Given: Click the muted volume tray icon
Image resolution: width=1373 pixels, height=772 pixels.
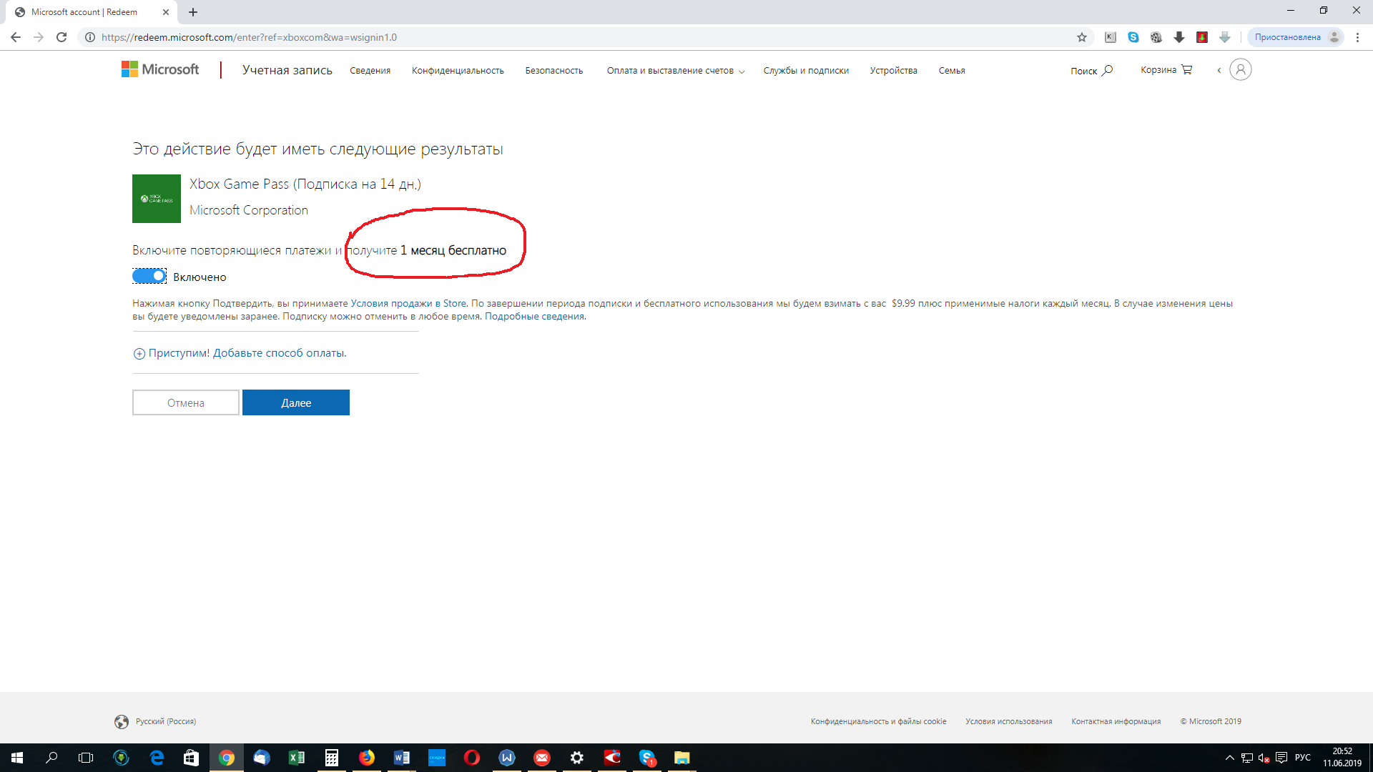Looking at the screenshot, I should [x=1264, y=758].
